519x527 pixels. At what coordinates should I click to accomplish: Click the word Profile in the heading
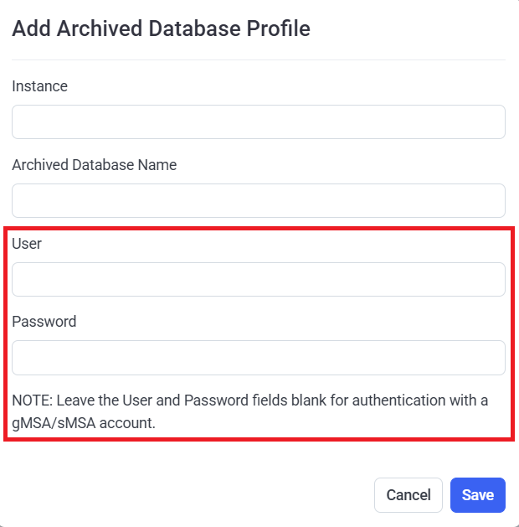277,28
